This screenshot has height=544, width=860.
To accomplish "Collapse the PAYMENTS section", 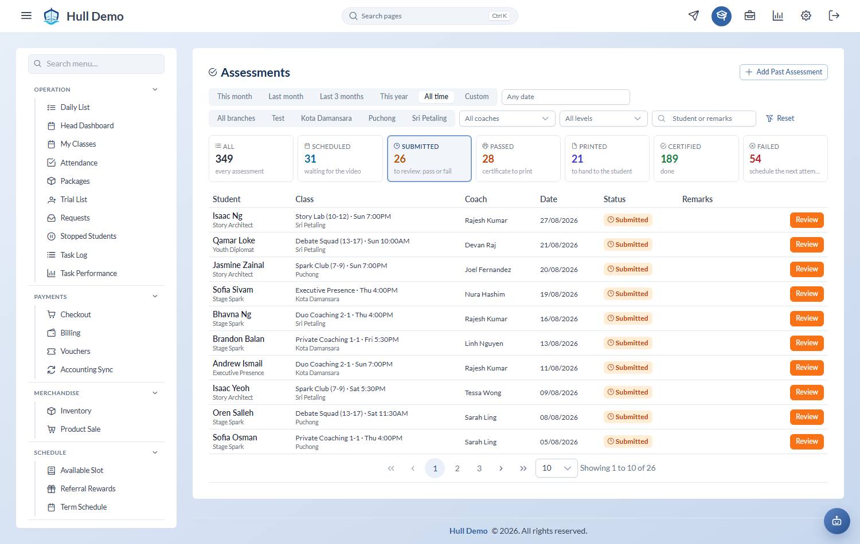I will [x=155, y=297].
